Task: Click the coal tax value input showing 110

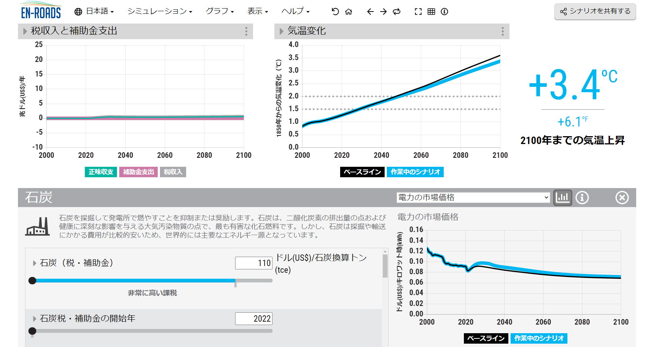Action: pyautogui.click(x=253, y=263)
